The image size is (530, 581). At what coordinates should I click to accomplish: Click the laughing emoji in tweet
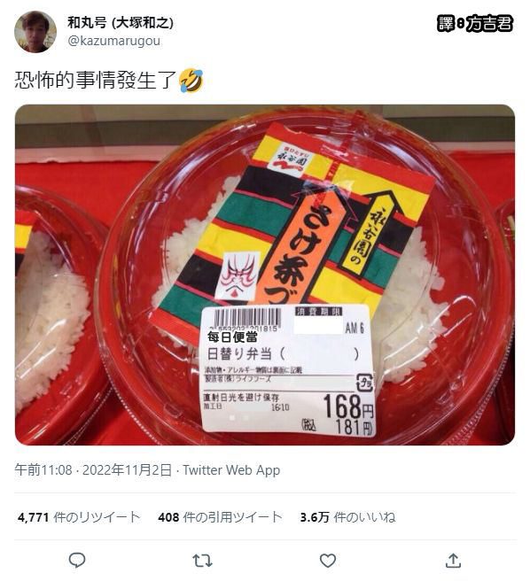[x=191, y=81]
